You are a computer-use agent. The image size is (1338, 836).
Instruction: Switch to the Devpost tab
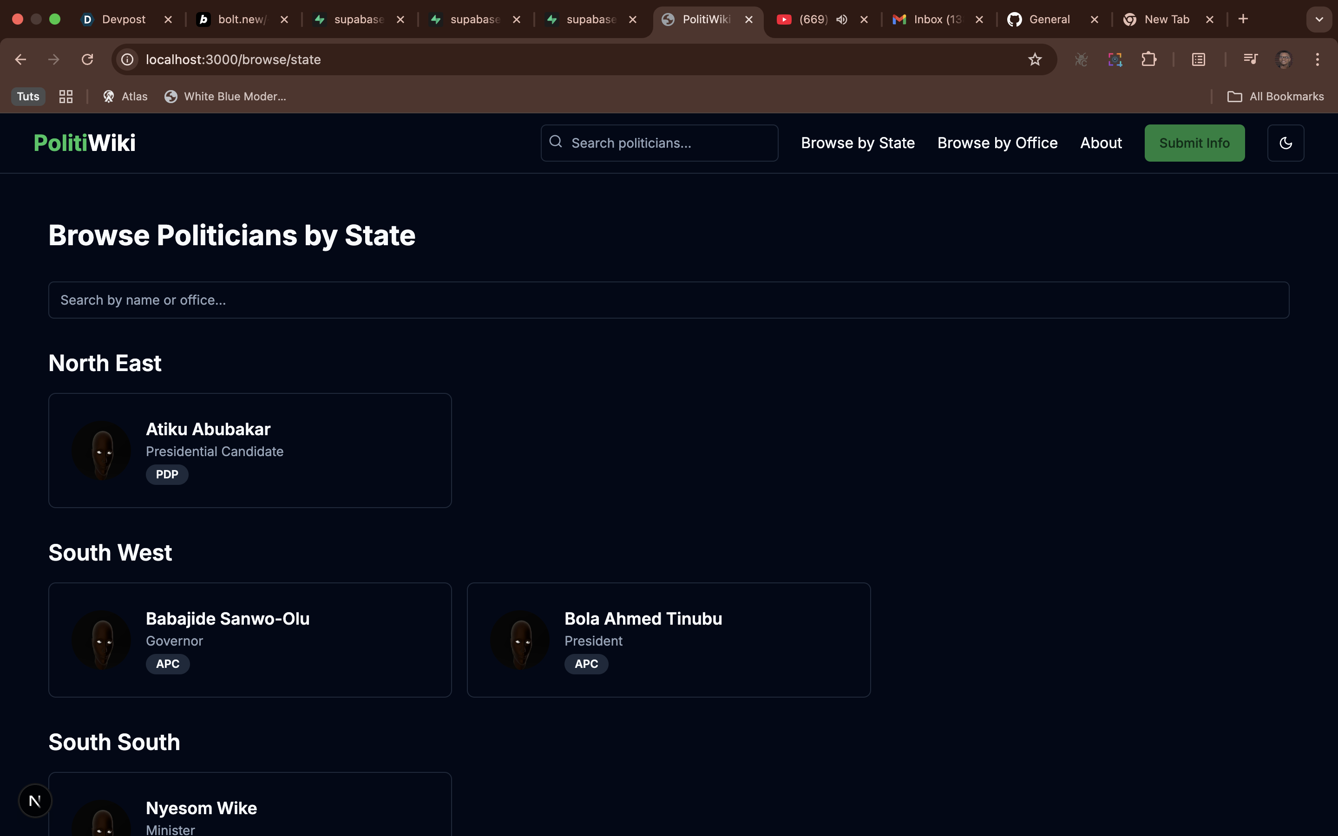(123, 20)
